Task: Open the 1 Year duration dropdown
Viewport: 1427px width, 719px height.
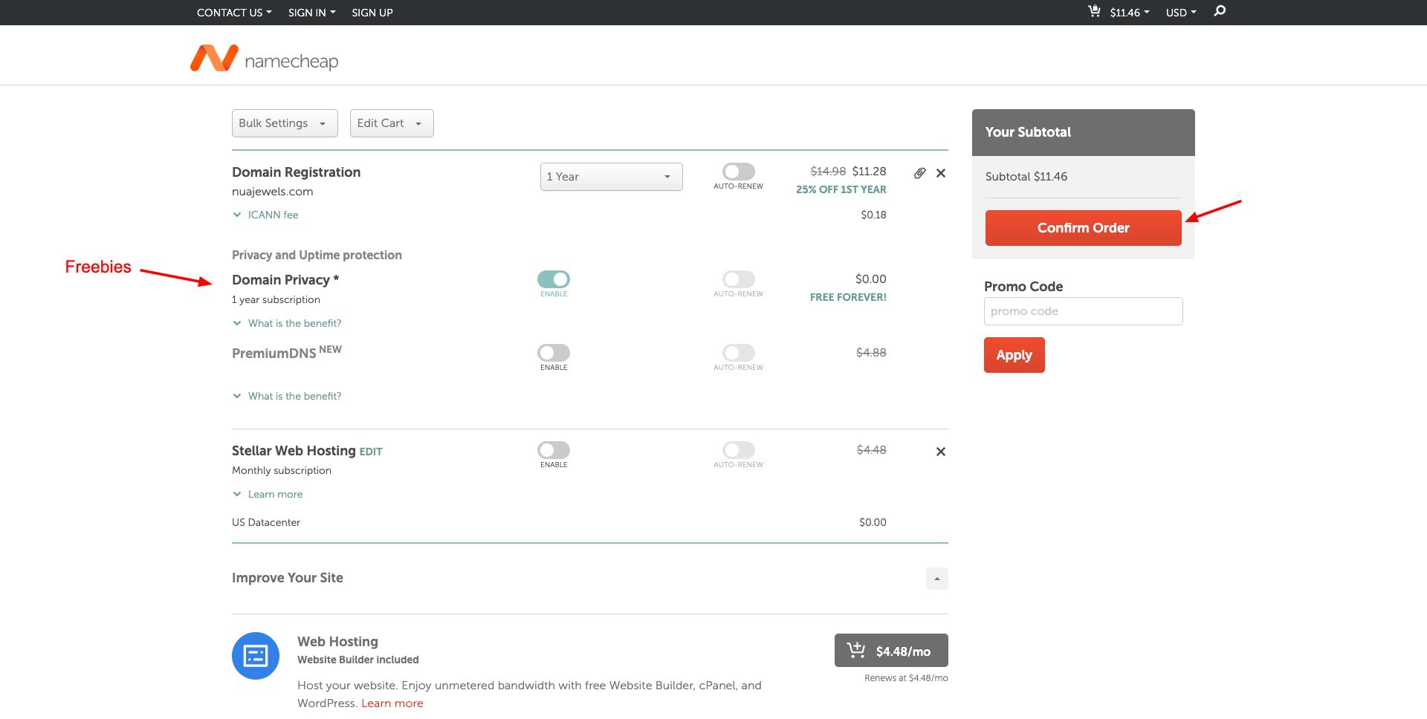Action: (611, 177)
